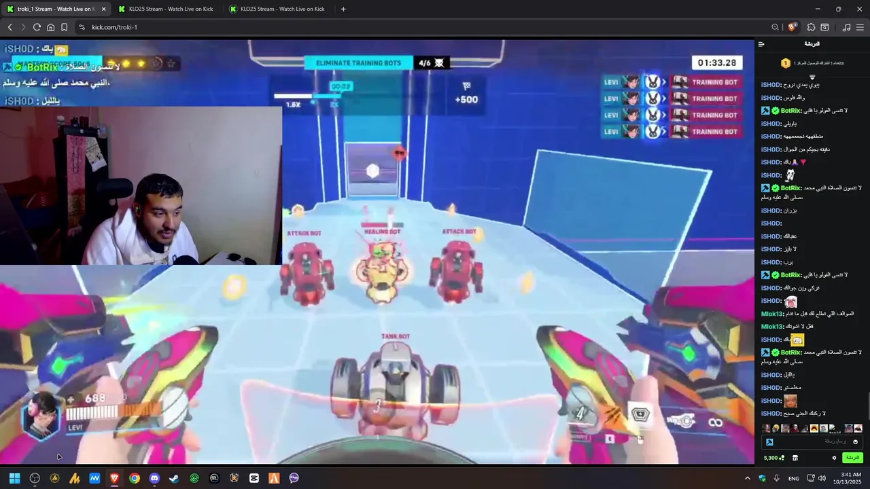This screenshot has width=870, height=489.
Task: Reload the Kick page
Action: (37, 27)
